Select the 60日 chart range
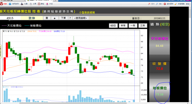Screen dimensions: 192x104 (x=113, y=25)
